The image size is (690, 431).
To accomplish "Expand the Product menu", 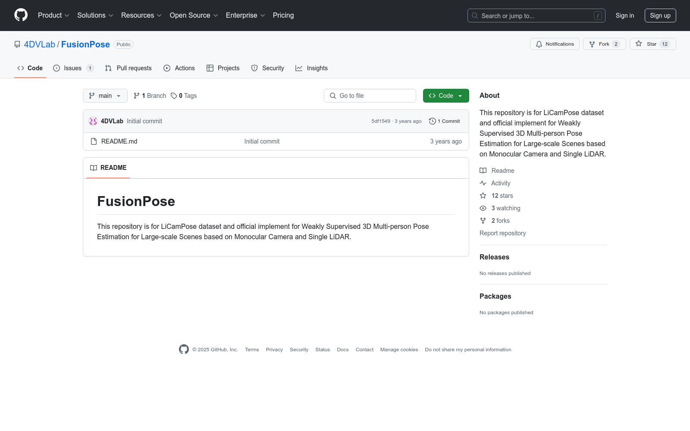I will tap(53, 16).
